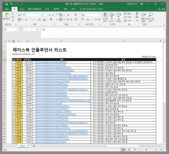Add a new sheet with plus icon
Image resolution: width=169 pixels, height=154 pixels.
pyautogui.click(x=34, y=146)
